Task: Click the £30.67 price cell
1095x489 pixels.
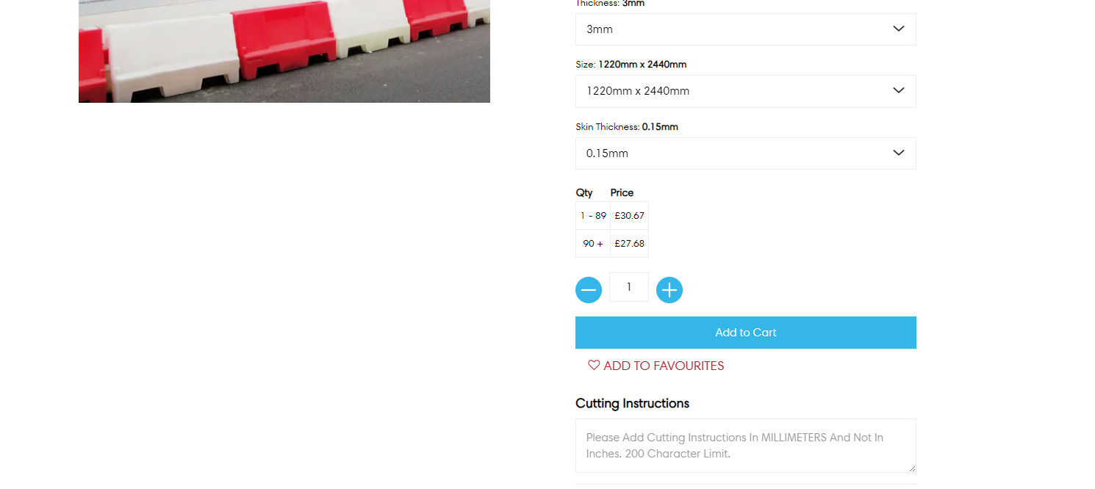Action: (630, 216)
